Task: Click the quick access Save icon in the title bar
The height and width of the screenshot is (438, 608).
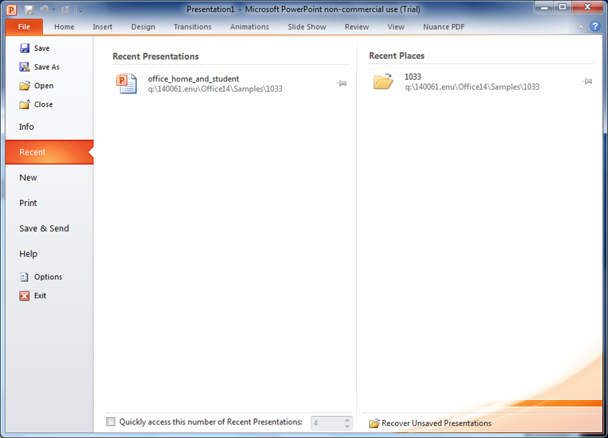Action: [x=29, y=10]
